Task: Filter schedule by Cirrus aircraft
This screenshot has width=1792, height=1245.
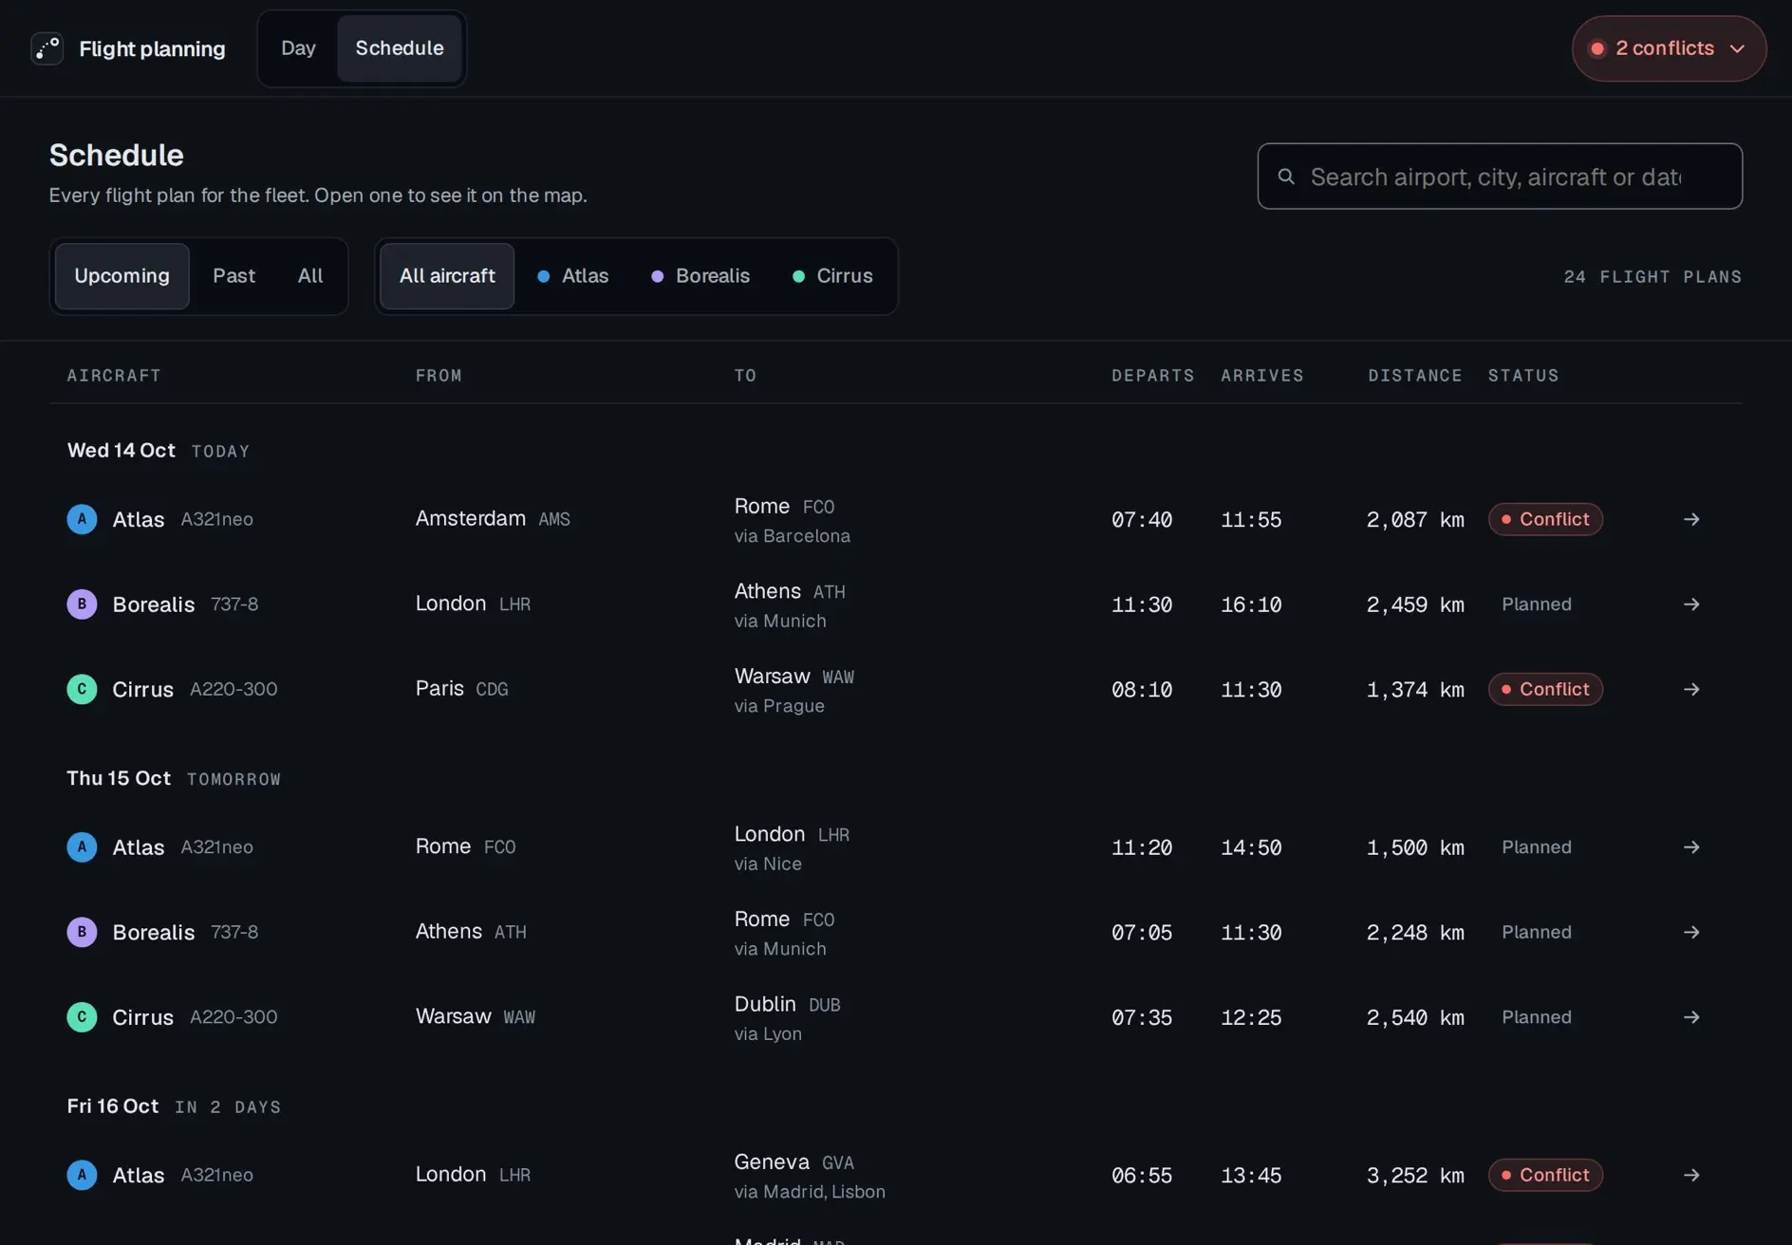Action: pos(832,276)
